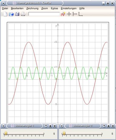Click the Schieberegler 2 help button
This screenshot has width=116, height=140.
pos(104,126)
